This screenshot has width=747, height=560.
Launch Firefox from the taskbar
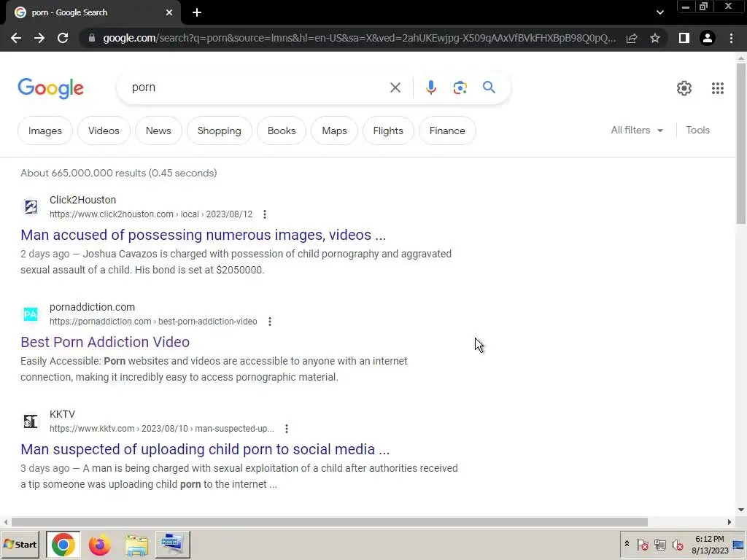coord(99,545)
